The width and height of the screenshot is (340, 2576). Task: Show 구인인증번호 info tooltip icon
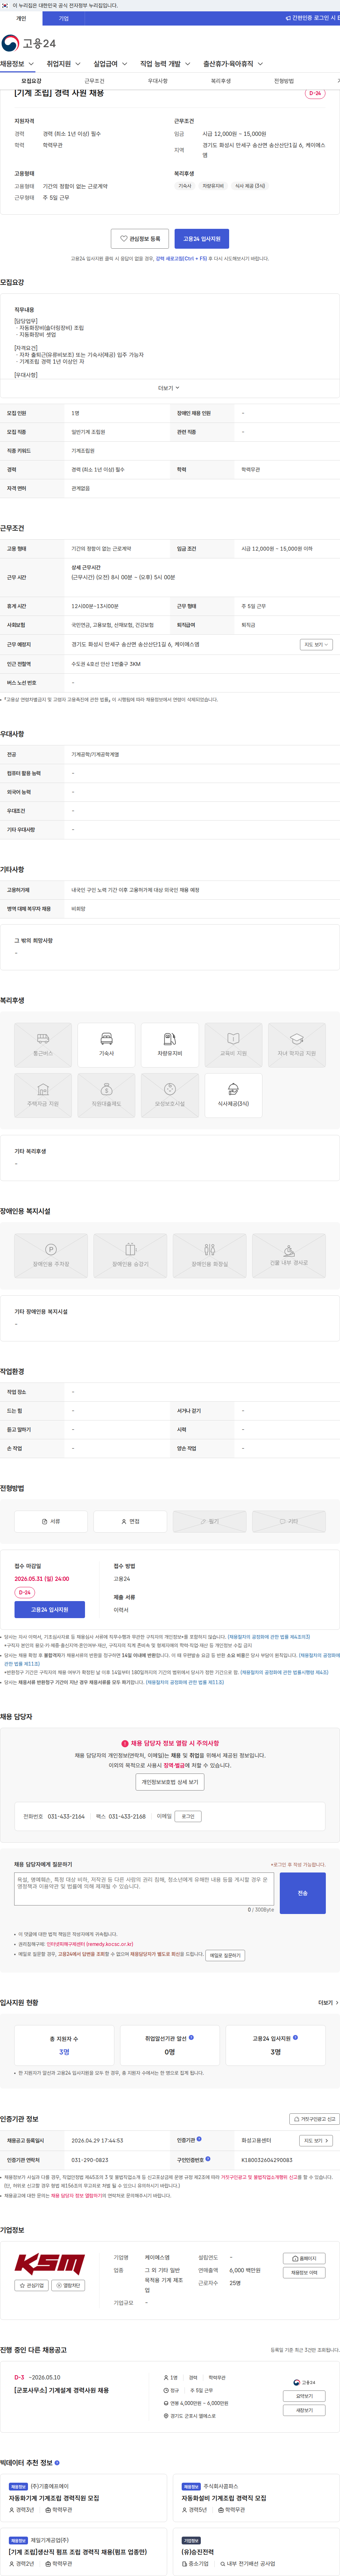point(208,2159)
